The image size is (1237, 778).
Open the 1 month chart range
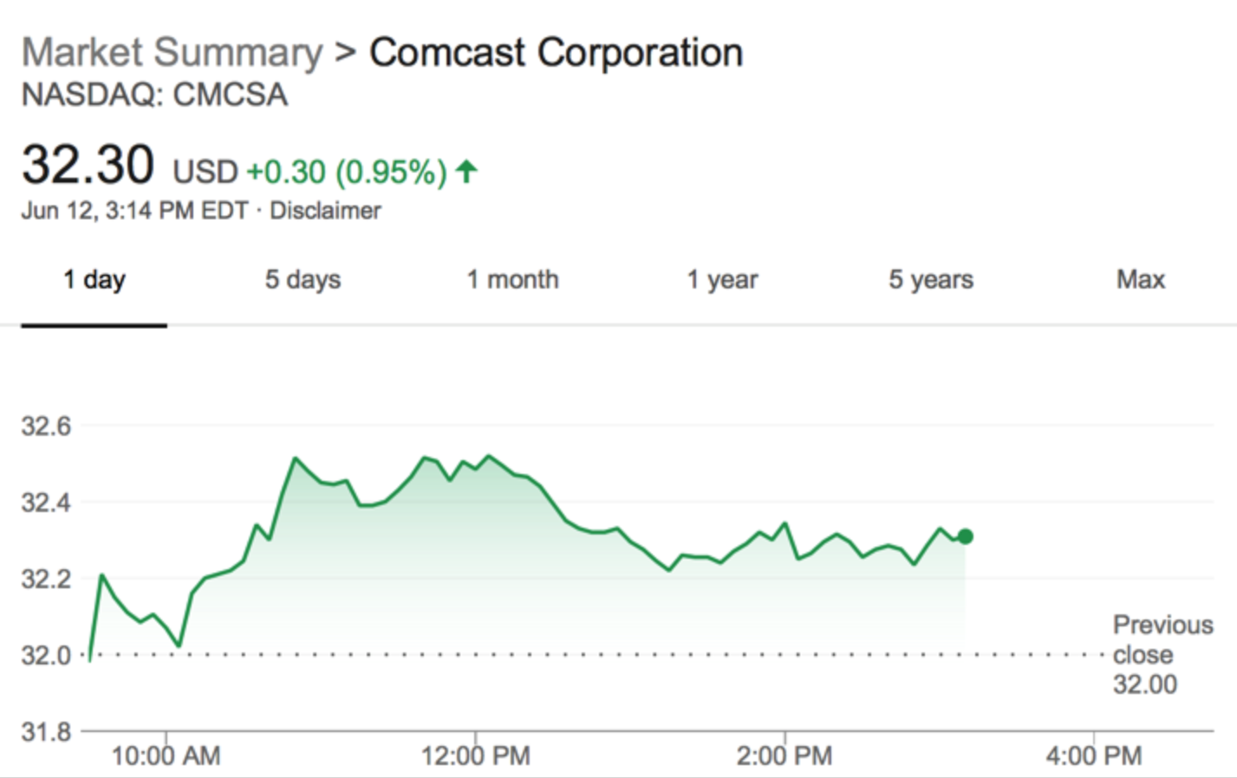512,280
